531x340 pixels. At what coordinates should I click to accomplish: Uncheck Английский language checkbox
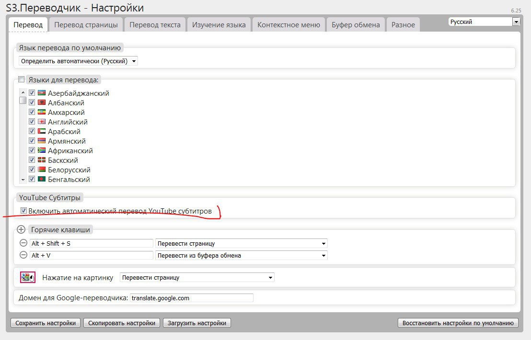coord(32,122)
